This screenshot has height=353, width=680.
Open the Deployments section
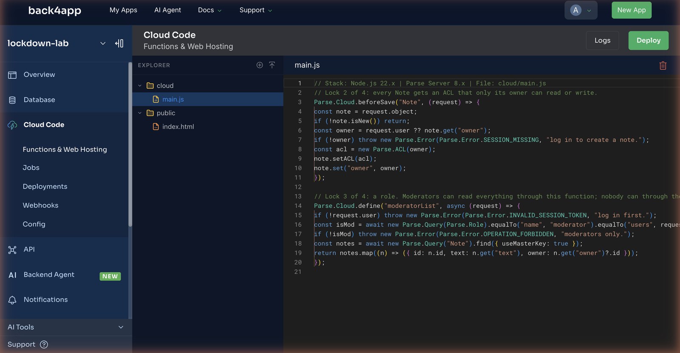[x=45, y=186]
